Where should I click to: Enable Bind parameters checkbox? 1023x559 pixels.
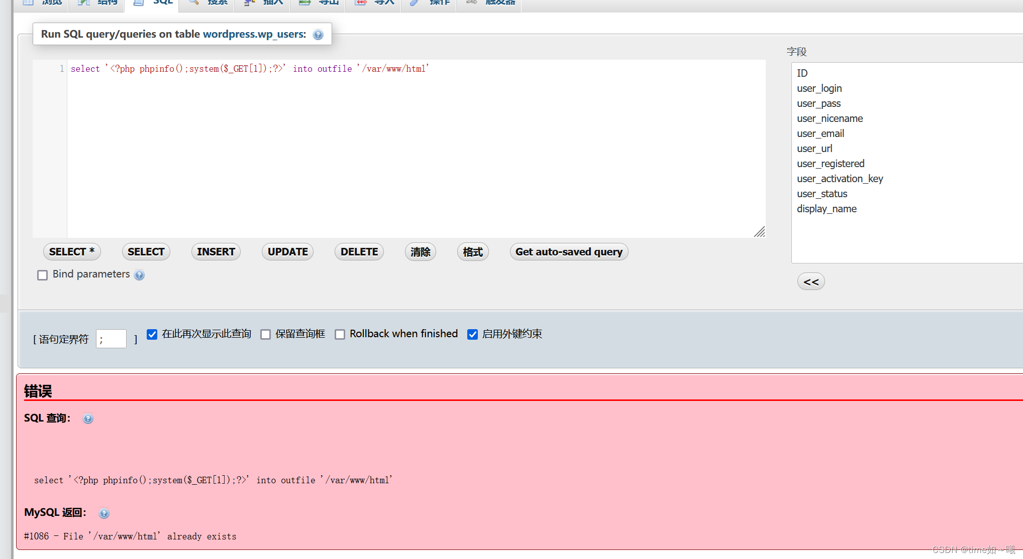pyautogui.click(x=43, y=275)
